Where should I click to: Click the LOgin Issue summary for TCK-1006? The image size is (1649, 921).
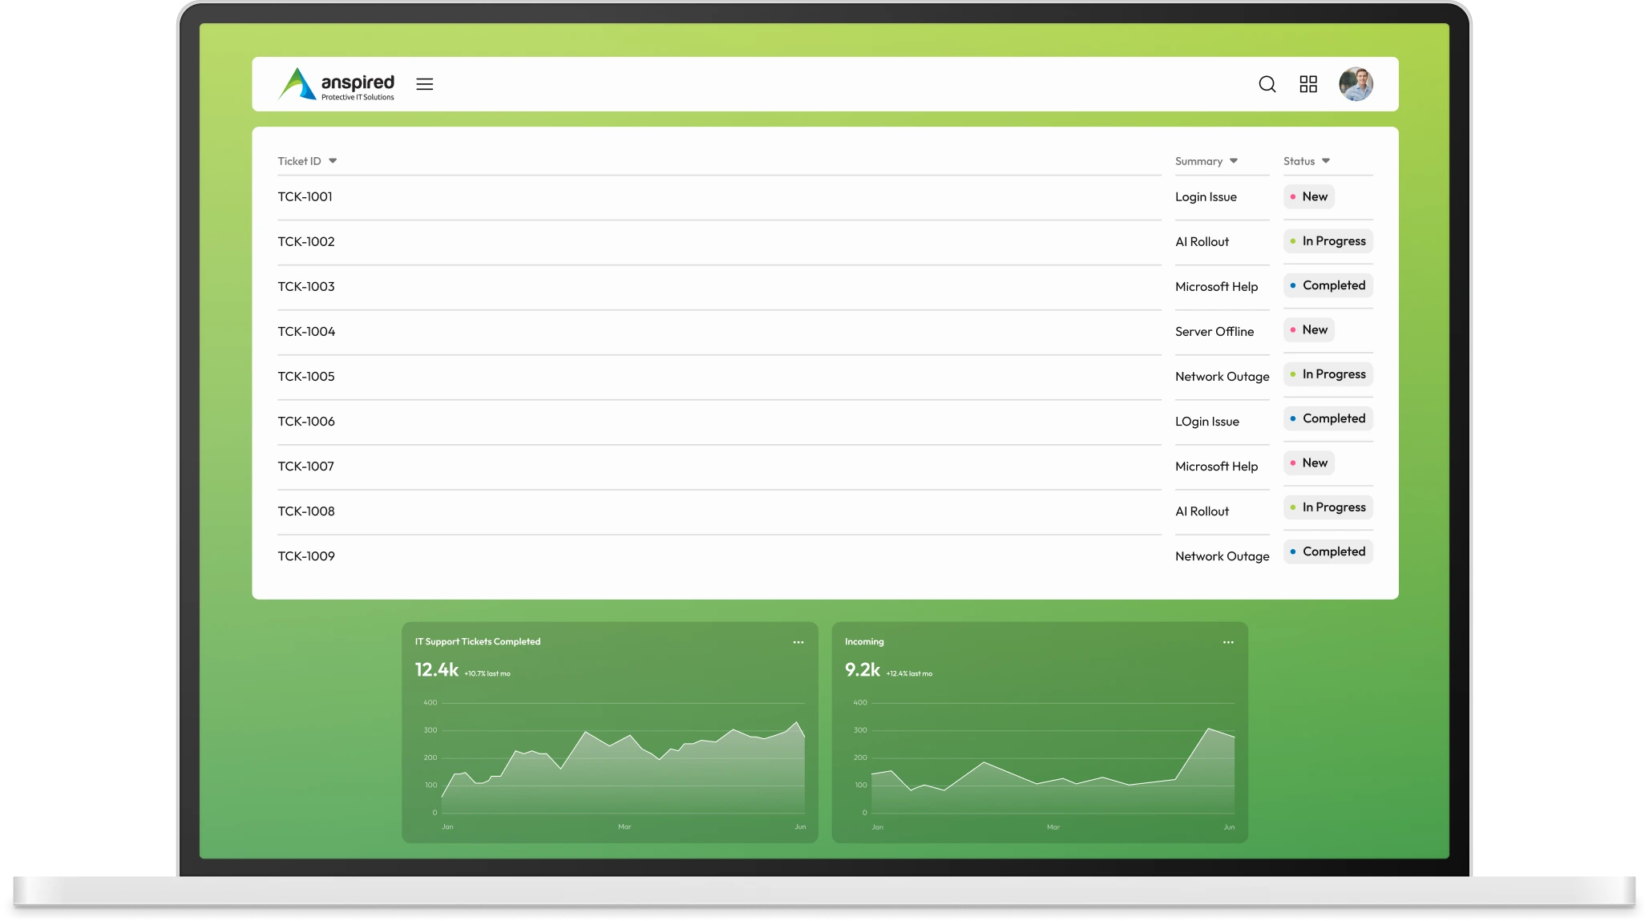coord(1206,421)
